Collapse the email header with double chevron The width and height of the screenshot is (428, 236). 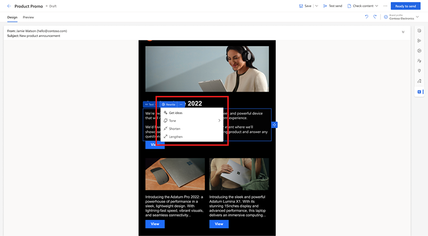click(x=403, y=32)
